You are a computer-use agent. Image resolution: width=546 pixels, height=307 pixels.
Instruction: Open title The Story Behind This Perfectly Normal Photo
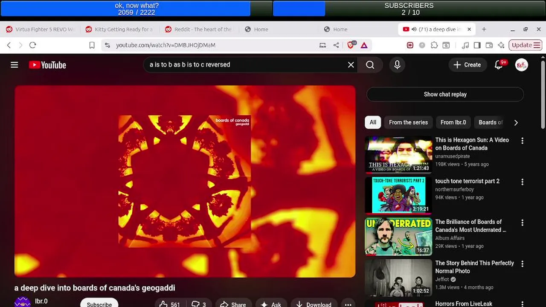pyautogui.click(x=474, y=267)
